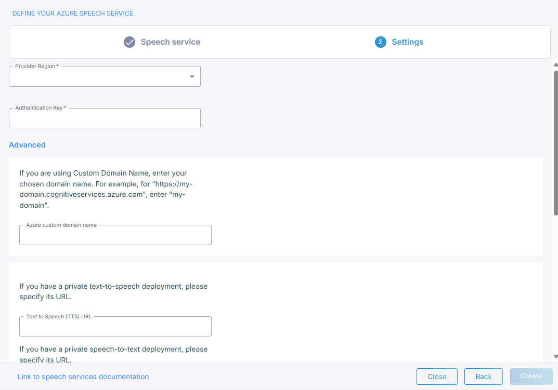Click the scrollbar track below the thumb
558x390 pixels.
[555, 286]
